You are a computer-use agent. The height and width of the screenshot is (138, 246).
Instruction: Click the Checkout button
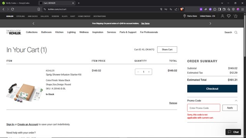click(212, 89)
